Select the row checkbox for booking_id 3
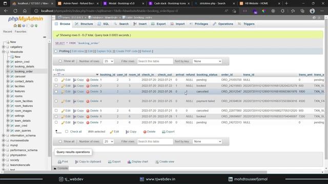 point(56,91)
